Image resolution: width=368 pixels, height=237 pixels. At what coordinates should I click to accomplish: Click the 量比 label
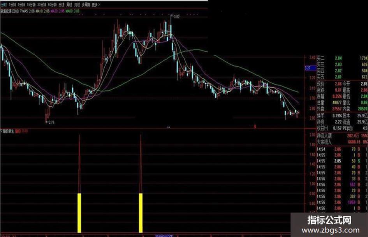click(x=346, y=102)
